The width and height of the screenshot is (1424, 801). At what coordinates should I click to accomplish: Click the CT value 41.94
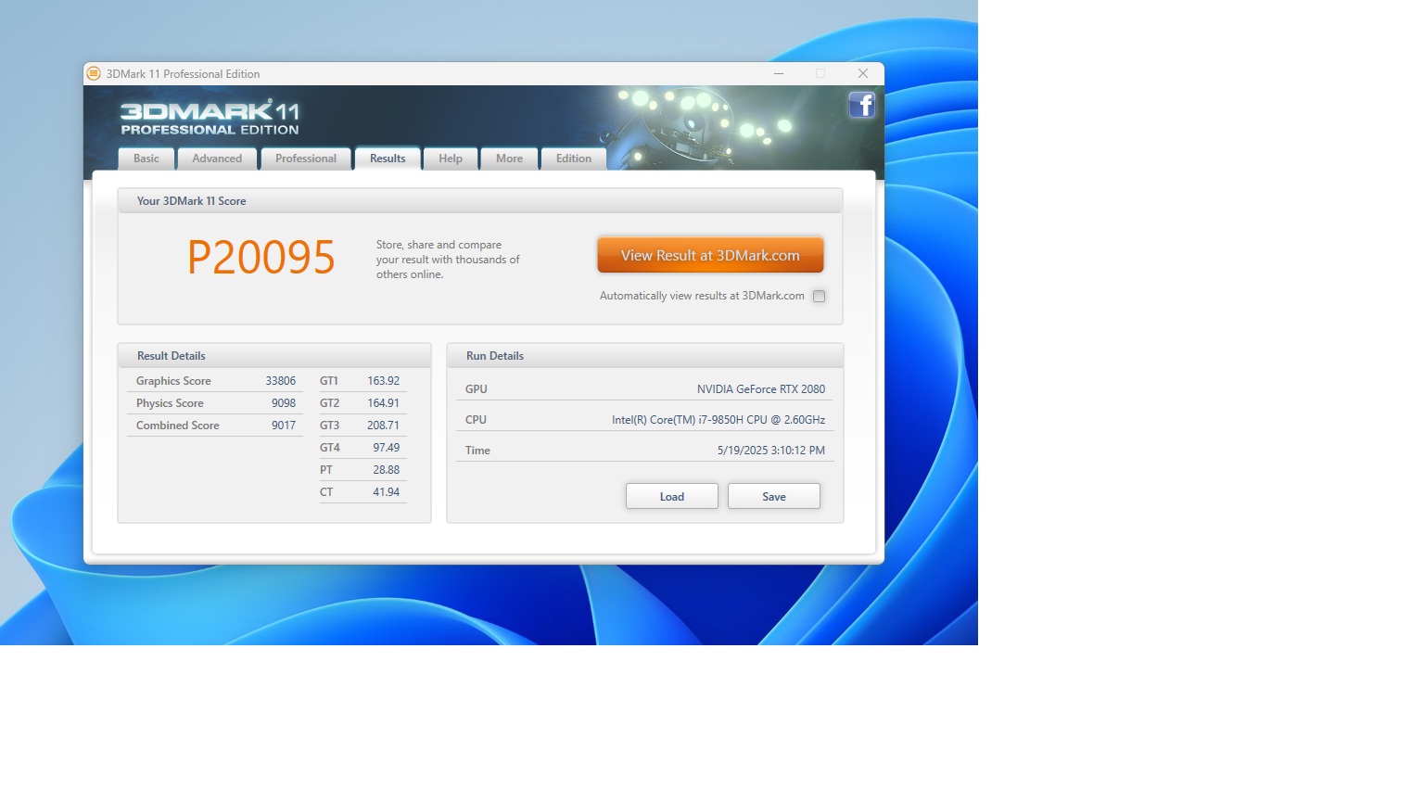pyautogui.click(x=386, y=492)
